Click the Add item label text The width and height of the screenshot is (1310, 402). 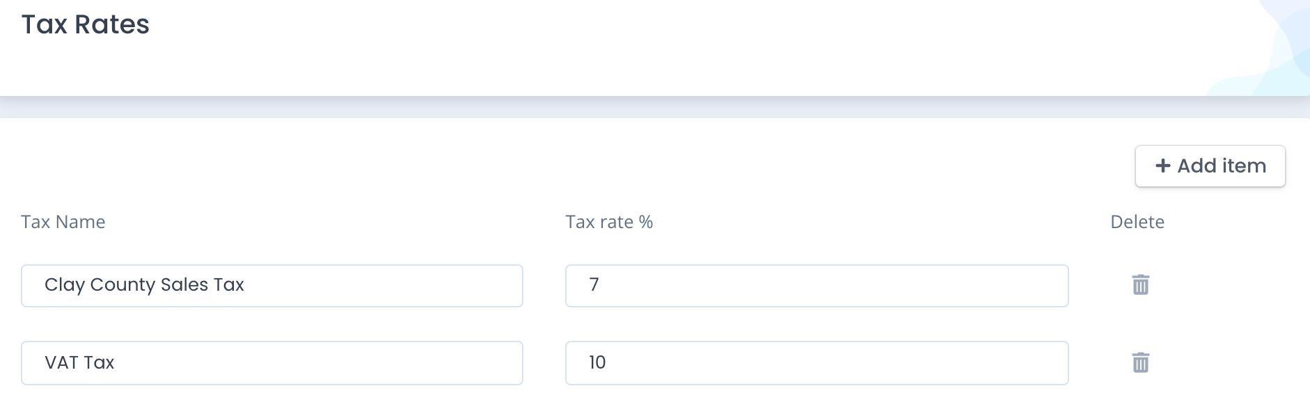tap(1222, 166)
